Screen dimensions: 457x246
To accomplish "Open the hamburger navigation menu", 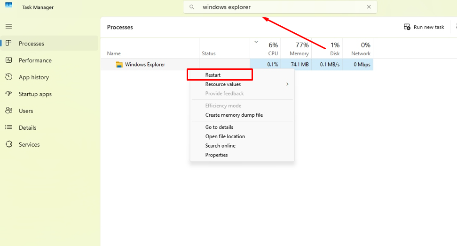I will pyautogui.click(x=9, y=26).
